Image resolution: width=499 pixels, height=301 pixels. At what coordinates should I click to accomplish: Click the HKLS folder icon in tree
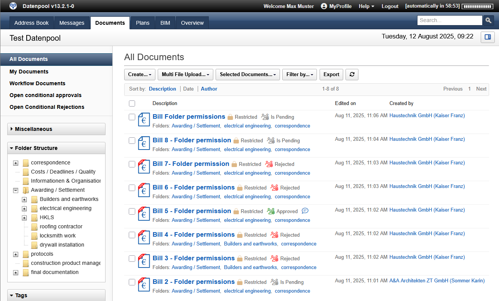(x=34, y=218)
